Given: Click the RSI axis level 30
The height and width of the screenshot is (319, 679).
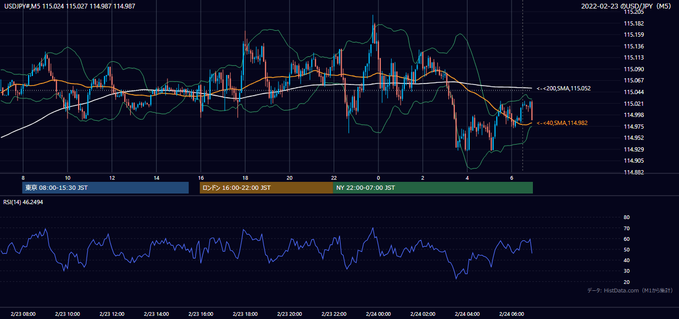Looking at the screenshot, I should 627,271.
